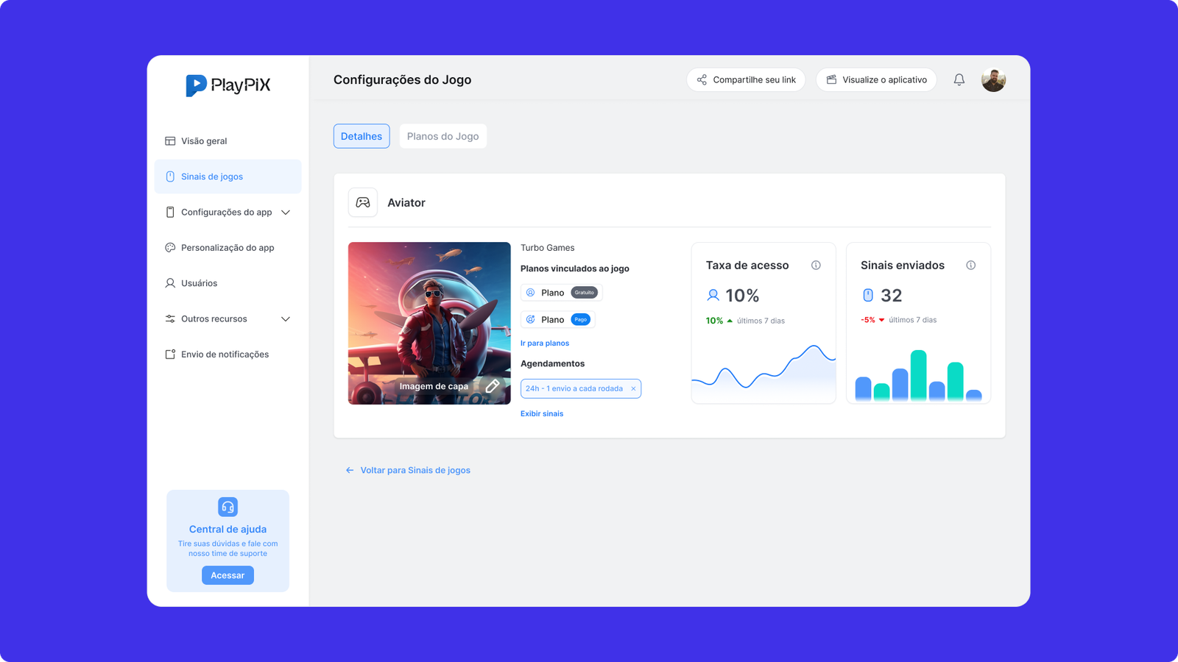Click the Configurações do app phone icon
This screenshot has width=1178, height=662.
coord(170,212)
